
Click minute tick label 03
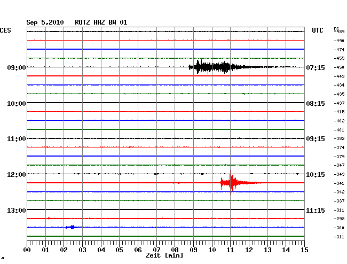pos(82,250)
